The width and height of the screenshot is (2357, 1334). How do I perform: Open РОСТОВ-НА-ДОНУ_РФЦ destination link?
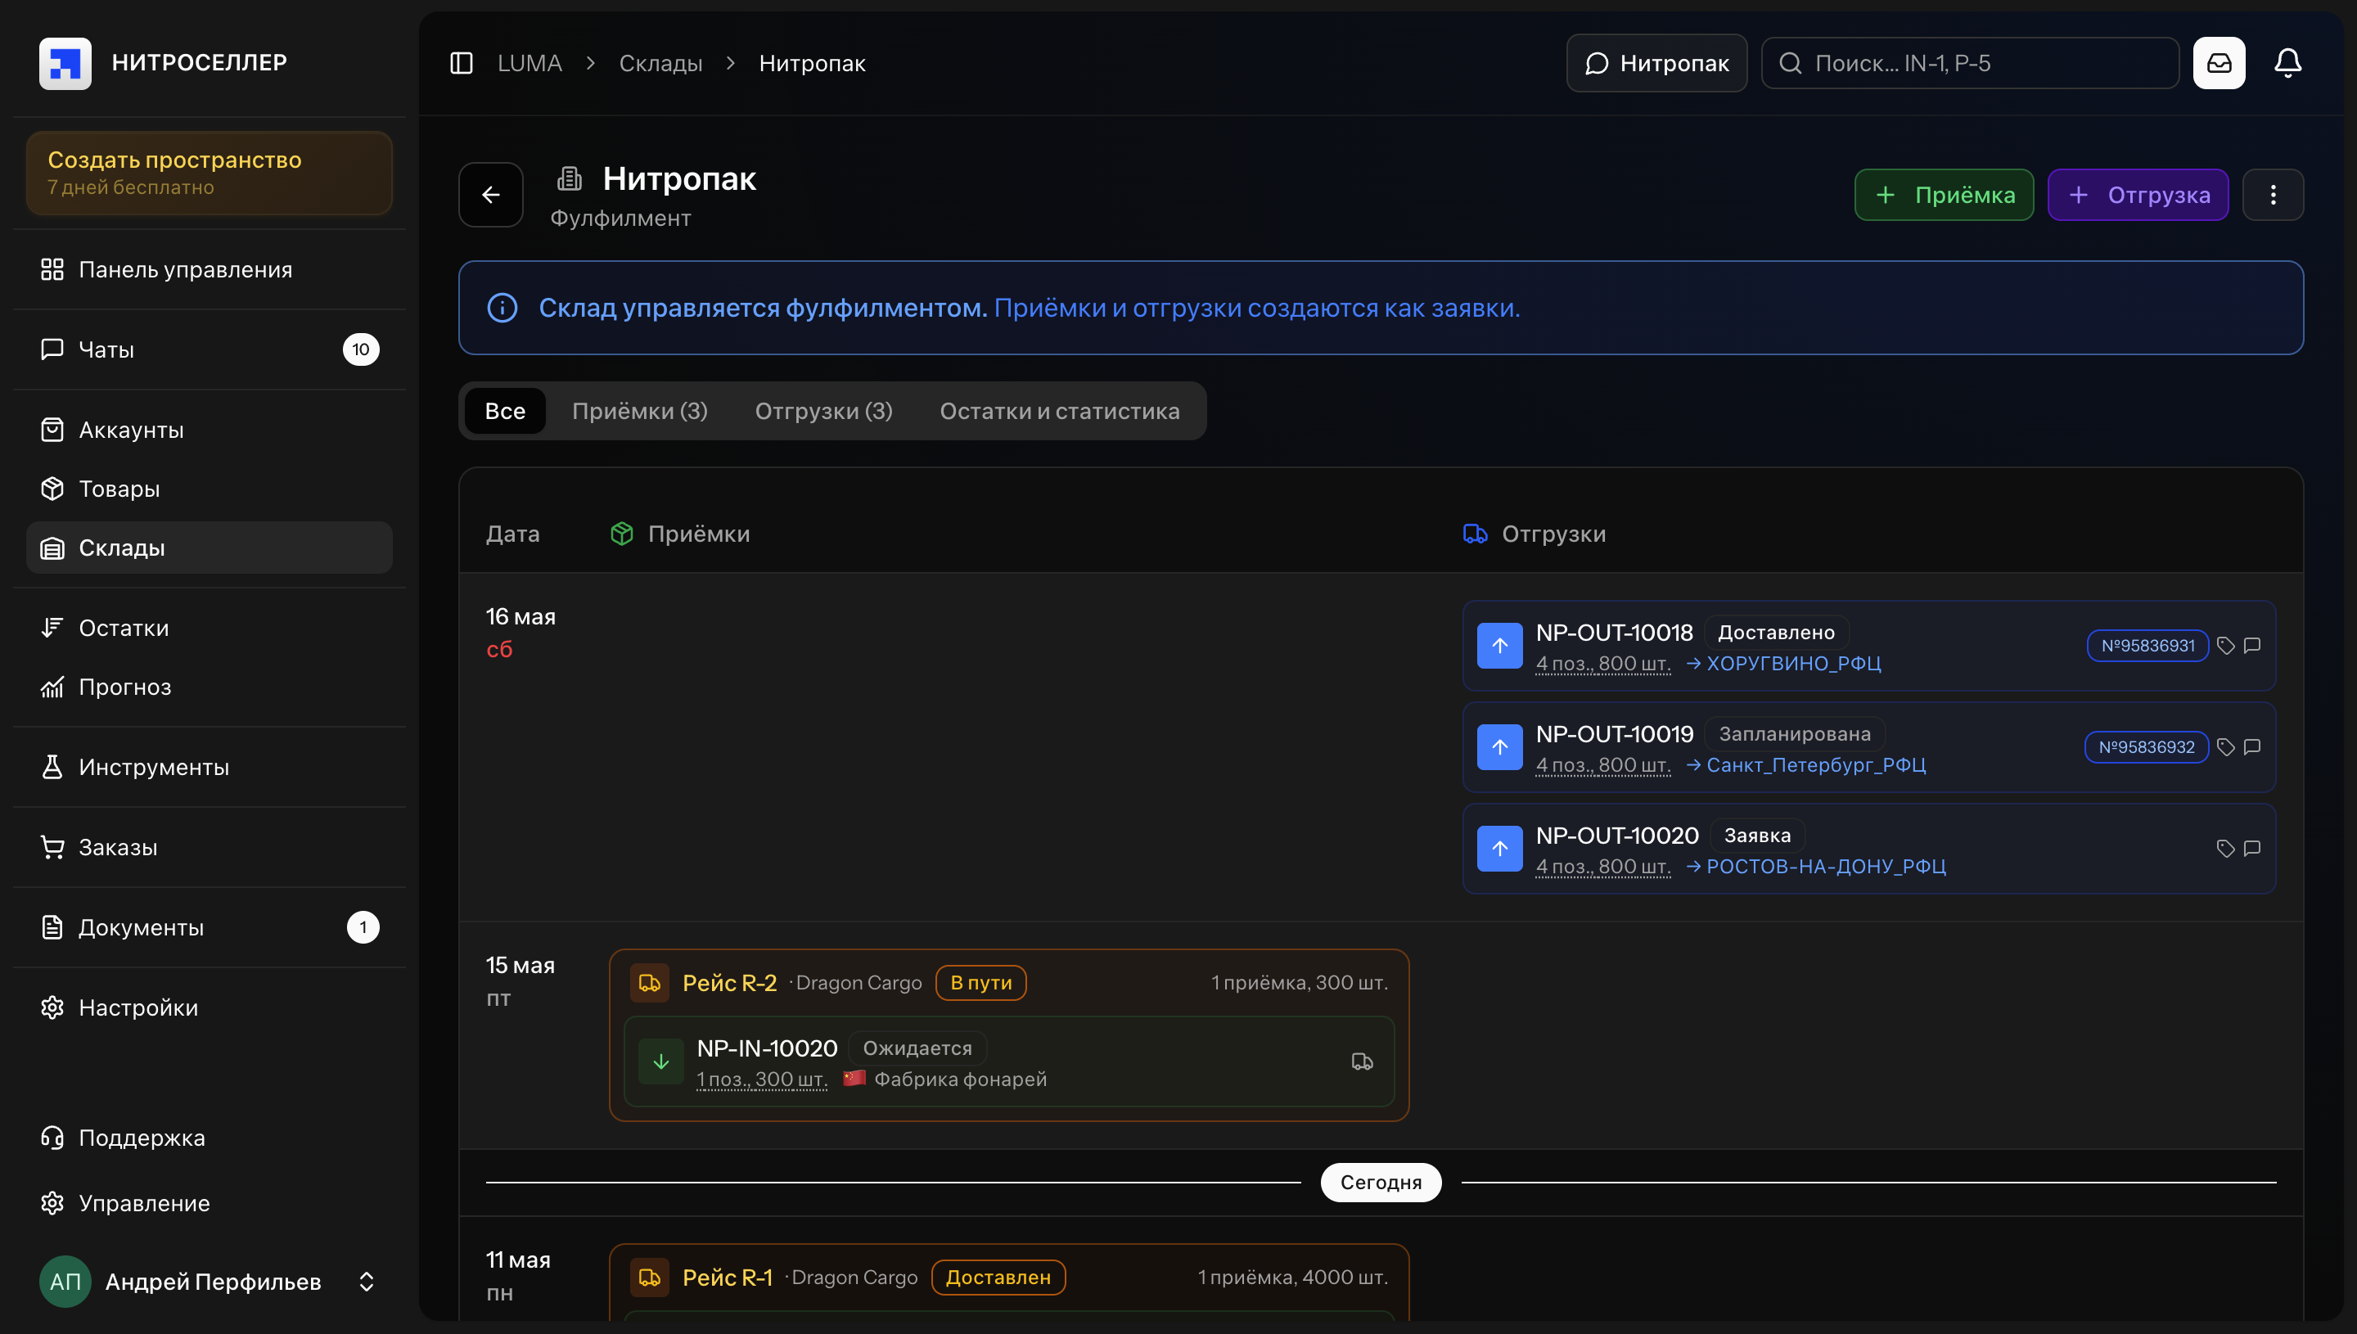(1817, 867)
